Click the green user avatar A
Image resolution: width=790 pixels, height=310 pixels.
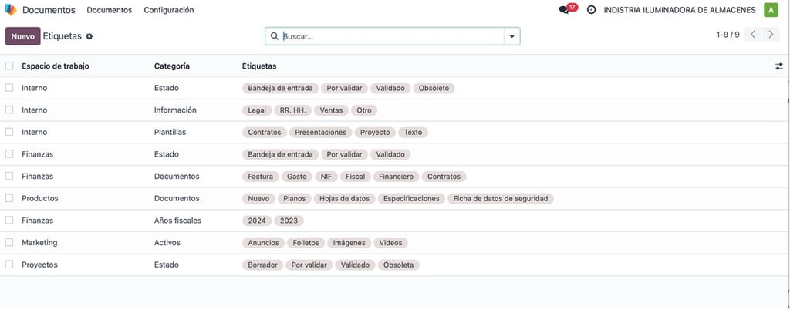pos(771,10)
